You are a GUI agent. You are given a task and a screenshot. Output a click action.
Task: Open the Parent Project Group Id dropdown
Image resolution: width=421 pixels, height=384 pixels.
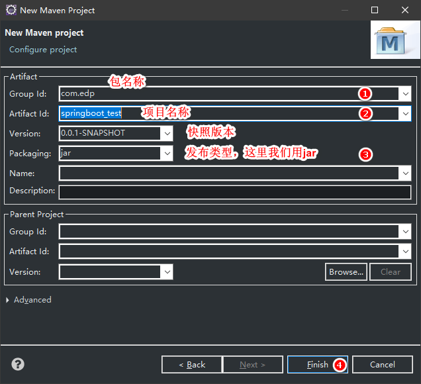tap(405, 232)
